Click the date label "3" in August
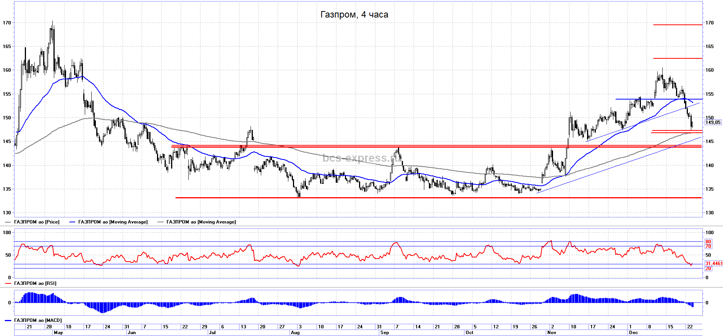The image size is (723, 336). point(300,327)
